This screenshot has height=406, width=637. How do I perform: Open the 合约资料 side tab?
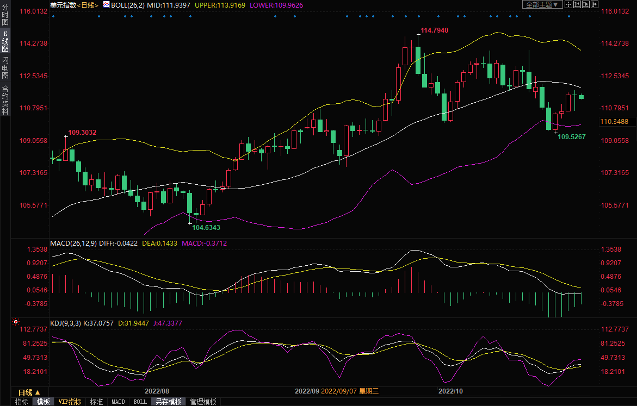pos(5,99)
